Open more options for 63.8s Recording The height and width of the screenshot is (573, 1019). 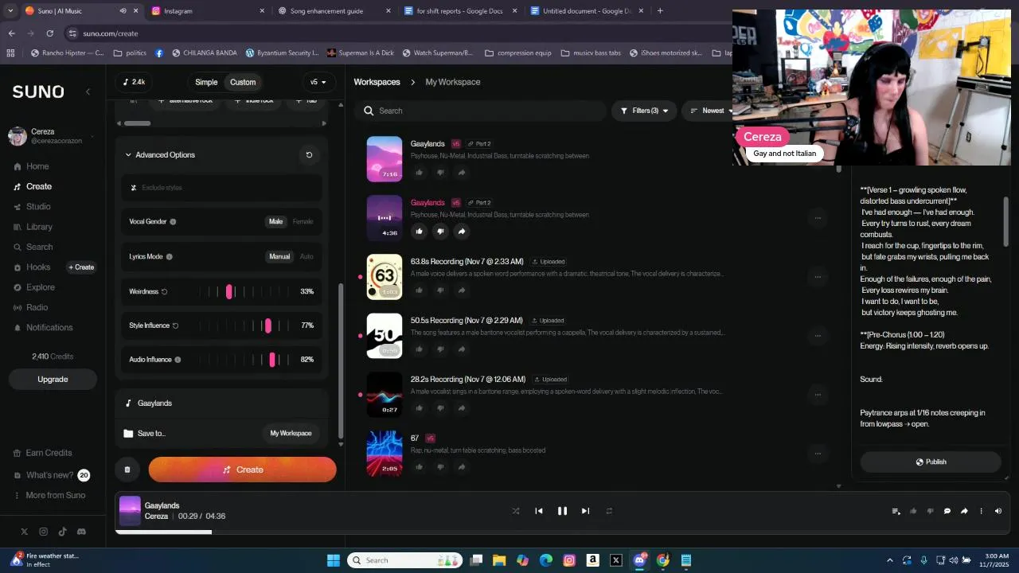[818, 277]
